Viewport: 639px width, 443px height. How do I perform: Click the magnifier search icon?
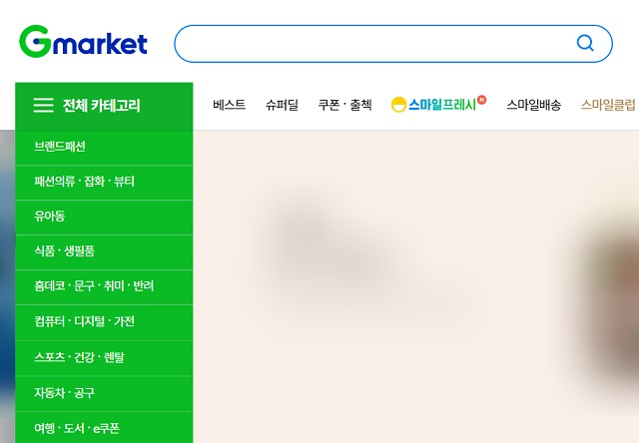coord(585,43)
